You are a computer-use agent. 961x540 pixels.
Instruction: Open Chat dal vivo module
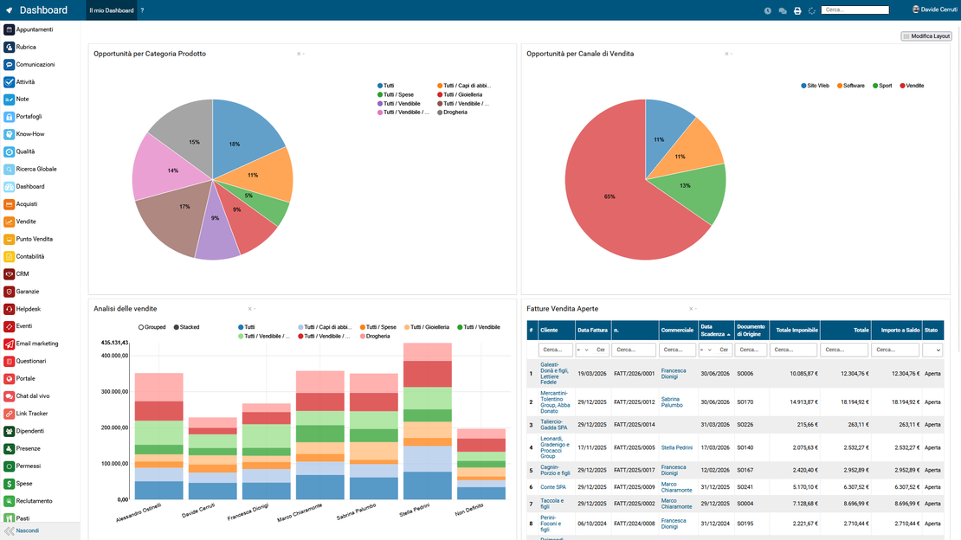[27, 396]
